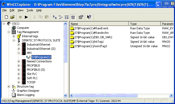Click the New project toolbar icon

[x=6, y=17]
